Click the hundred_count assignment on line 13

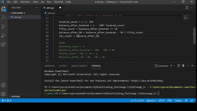pyautogui.click(x=76, y=22)
